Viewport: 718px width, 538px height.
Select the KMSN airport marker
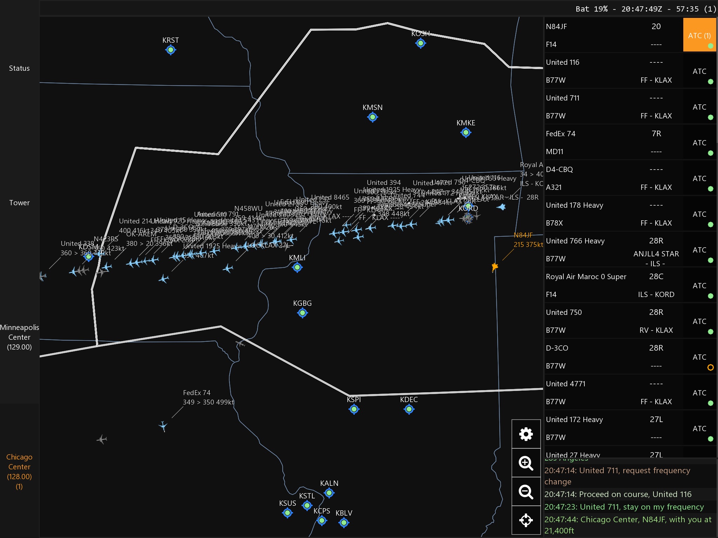373,117
